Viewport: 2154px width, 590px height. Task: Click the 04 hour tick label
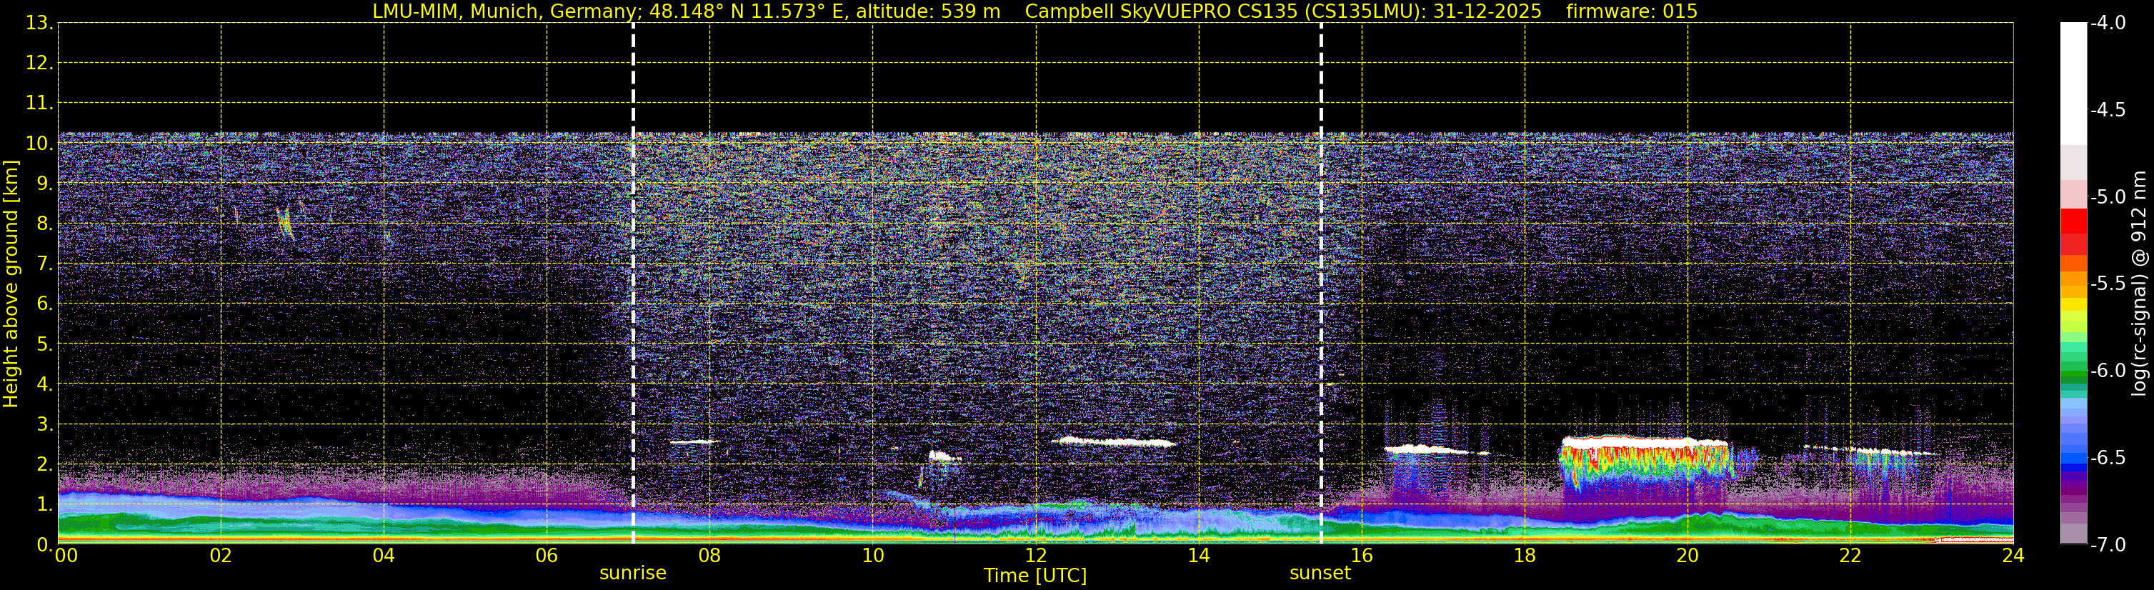click(384, 556)
